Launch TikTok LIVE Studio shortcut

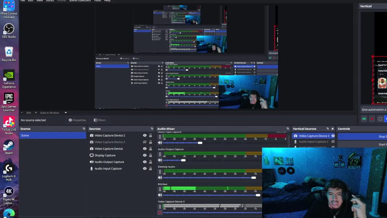(x=9, y=126)
